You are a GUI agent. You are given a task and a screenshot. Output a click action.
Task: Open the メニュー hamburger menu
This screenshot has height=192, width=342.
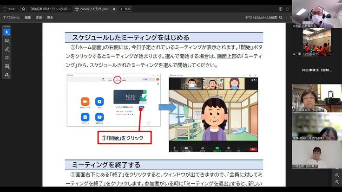point(9,9)
